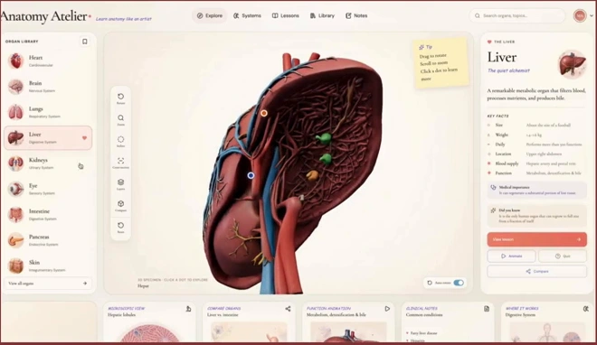Open document icon on Clinical Notes card
597x345 pixels.
click(487, 309)
